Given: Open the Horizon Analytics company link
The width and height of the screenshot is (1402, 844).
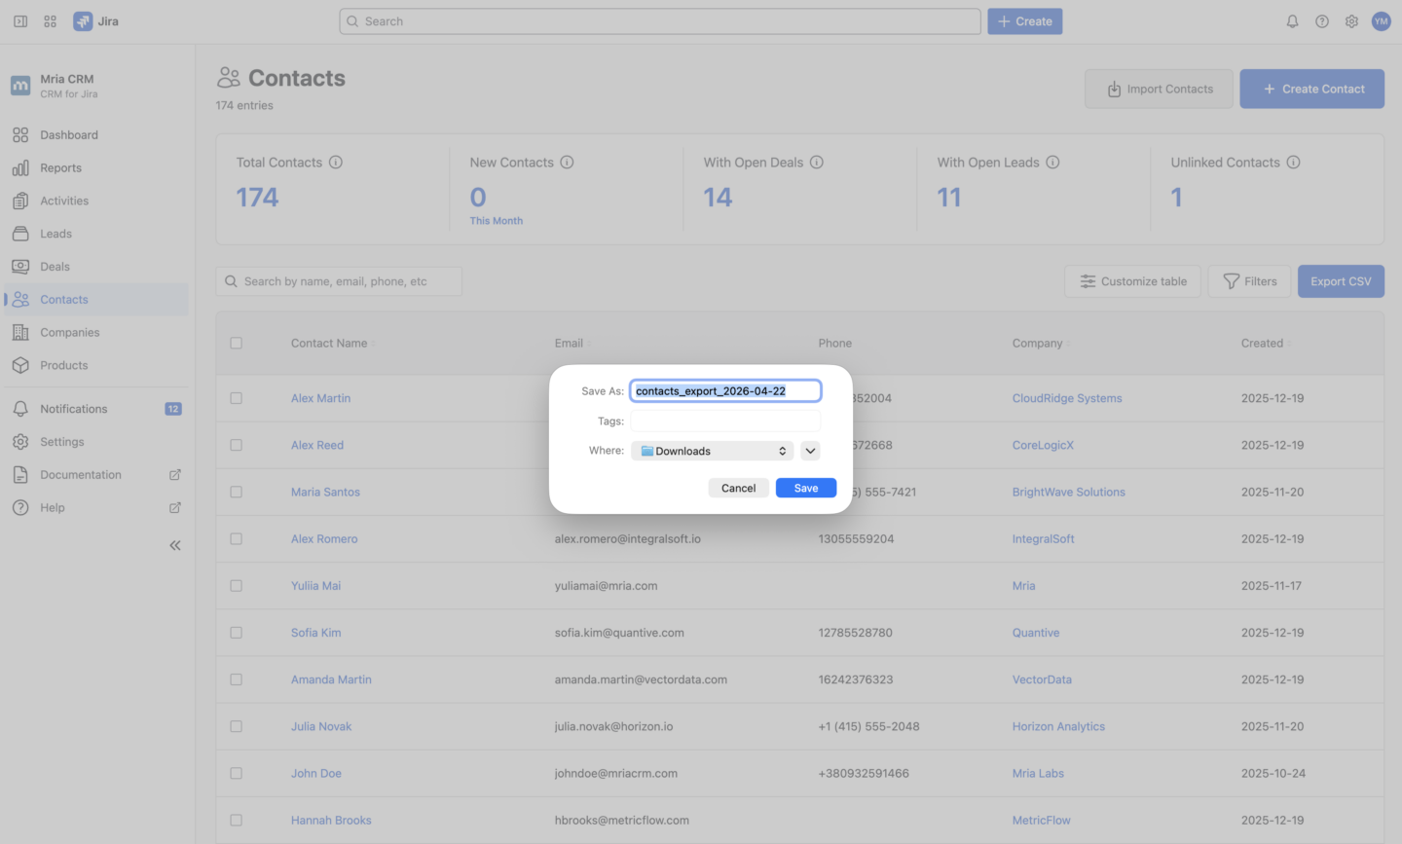Looking at the screenshot, I should [1058, 725].
